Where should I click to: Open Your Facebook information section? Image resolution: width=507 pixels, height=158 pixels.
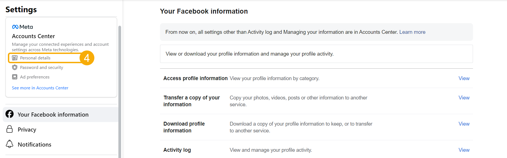53,114
